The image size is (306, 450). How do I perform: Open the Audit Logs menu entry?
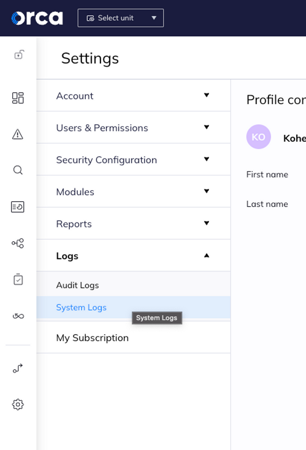tap(77, 285)
